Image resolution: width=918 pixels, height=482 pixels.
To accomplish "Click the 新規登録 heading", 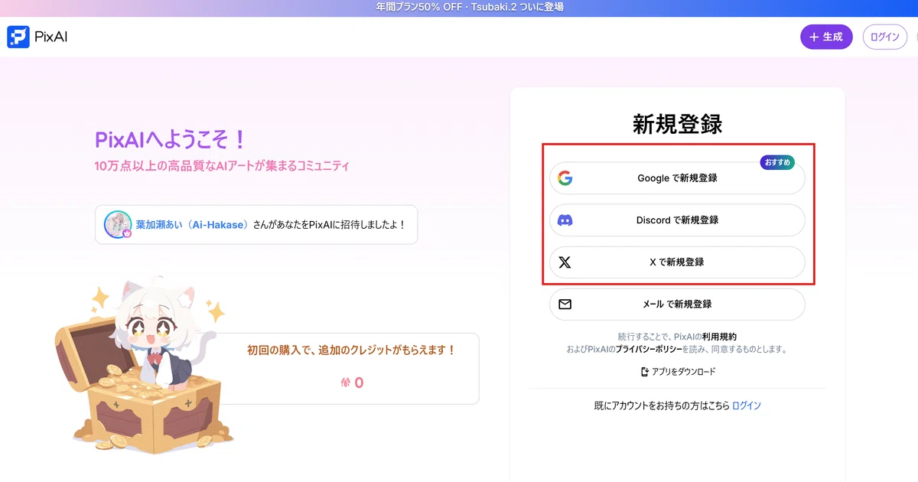I will tap(677, 124).
